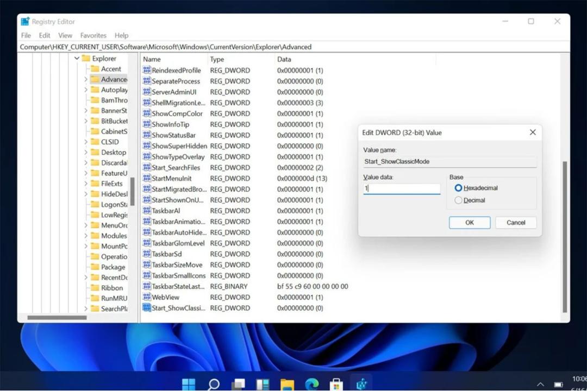Show hidden system tray icons chevron
Image resolution: width=587 pixels, height=391 pixels.
click(x=540, y=384)
